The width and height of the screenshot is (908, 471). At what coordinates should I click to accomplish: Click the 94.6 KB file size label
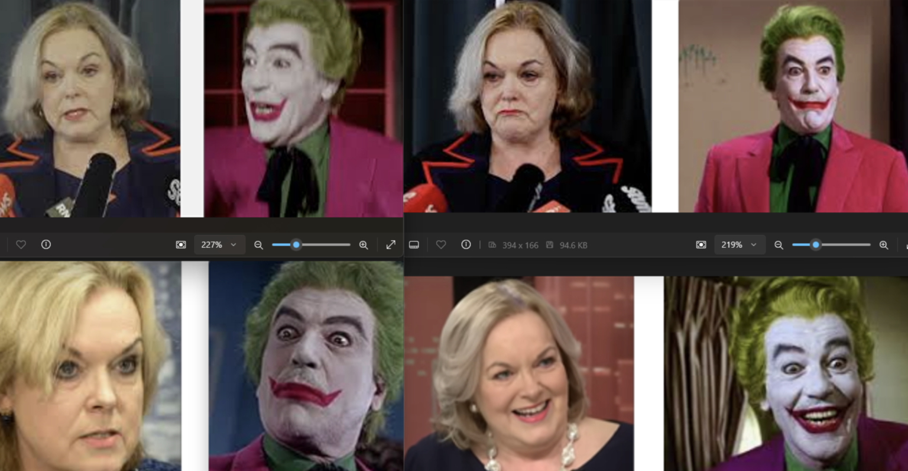point(573,245)
